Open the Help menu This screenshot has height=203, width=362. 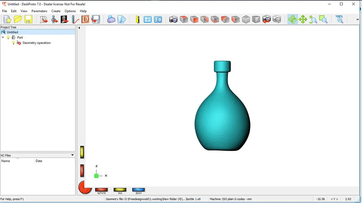tap(83, 11)
